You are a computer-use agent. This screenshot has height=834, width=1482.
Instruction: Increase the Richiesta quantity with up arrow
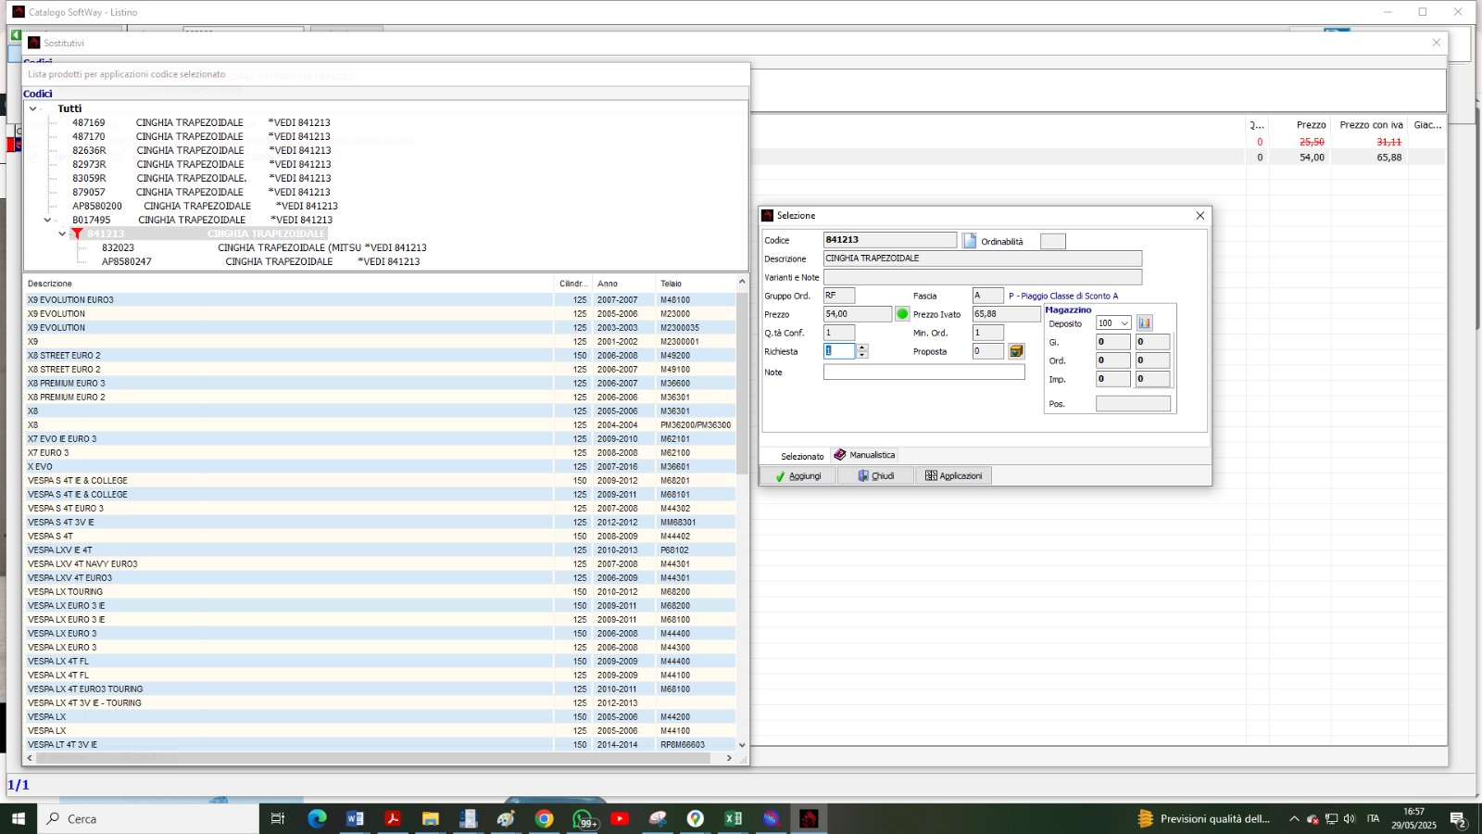(x=862, y=347)
